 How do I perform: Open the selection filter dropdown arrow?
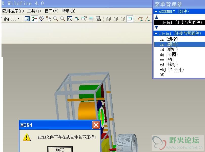pos(18,19)
